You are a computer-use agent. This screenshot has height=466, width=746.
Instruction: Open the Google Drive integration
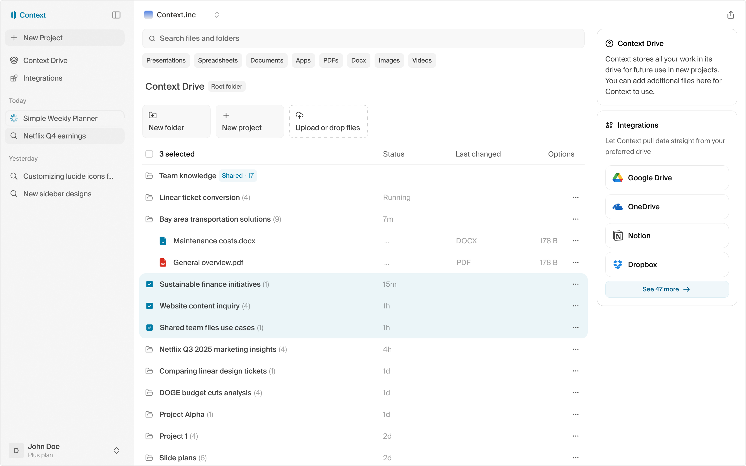[x=667, y=178]
